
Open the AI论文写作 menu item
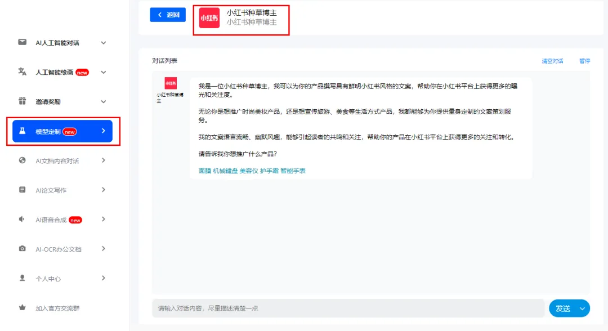click(51, 190)
